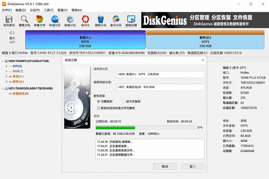Select the 格式化 format icon
The image size is (269, 179).
pyautogui.click(x=85, y=21)
